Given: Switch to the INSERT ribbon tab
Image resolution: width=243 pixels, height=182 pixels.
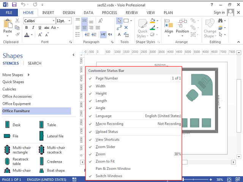Looking at the screenshot, I should 48,13.
